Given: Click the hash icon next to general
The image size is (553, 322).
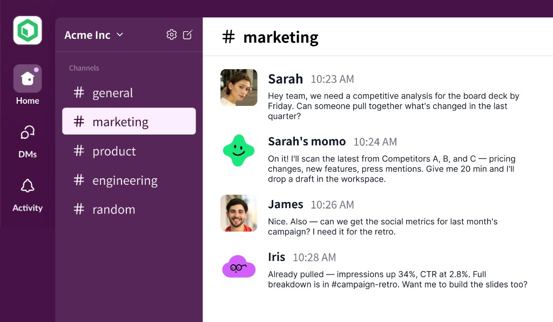Looking at the screenshot, I should pos(78,92).
